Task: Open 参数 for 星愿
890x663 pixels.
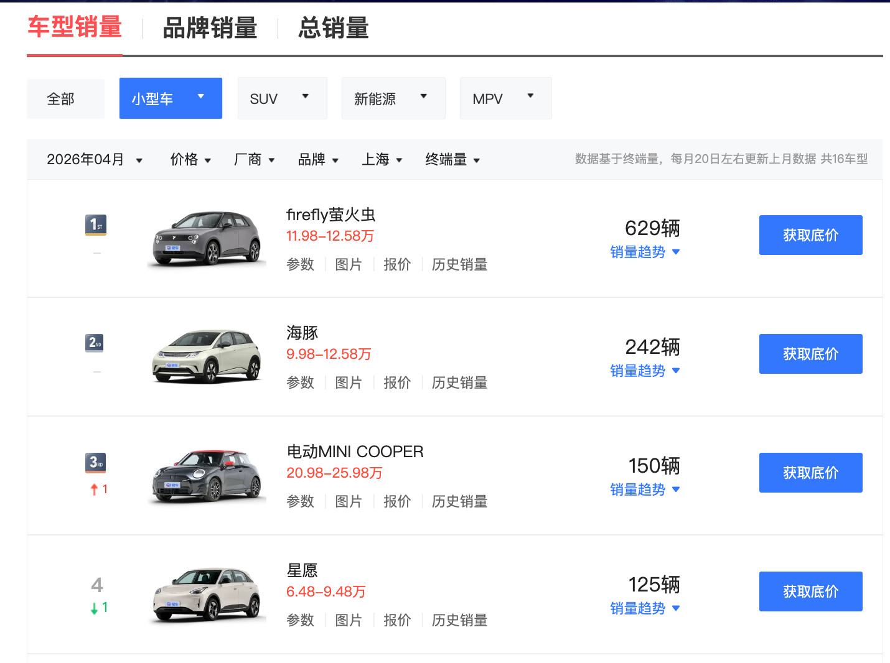Action: (x=301, y=620)
